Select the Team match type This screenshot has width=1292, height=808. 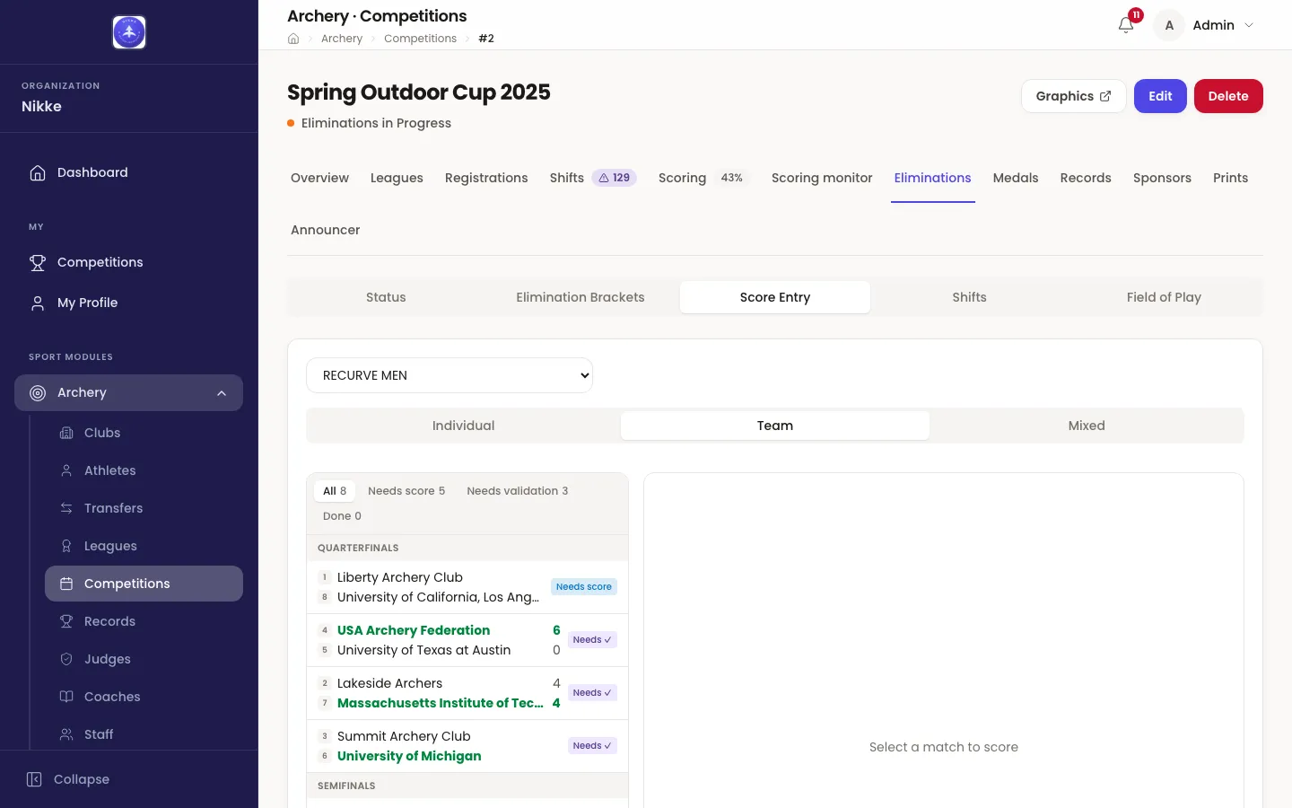click(x=775, y=426)
